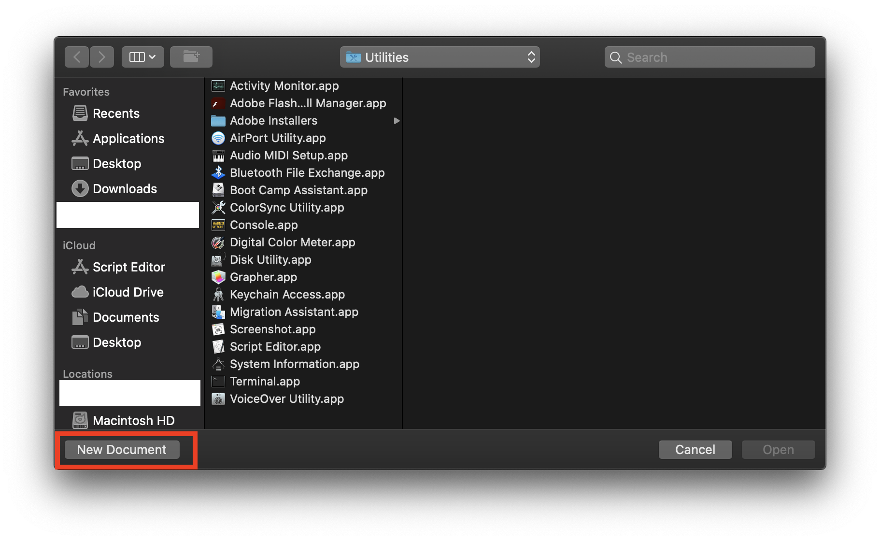Open the Console.app entry

(x=264, y=225)
